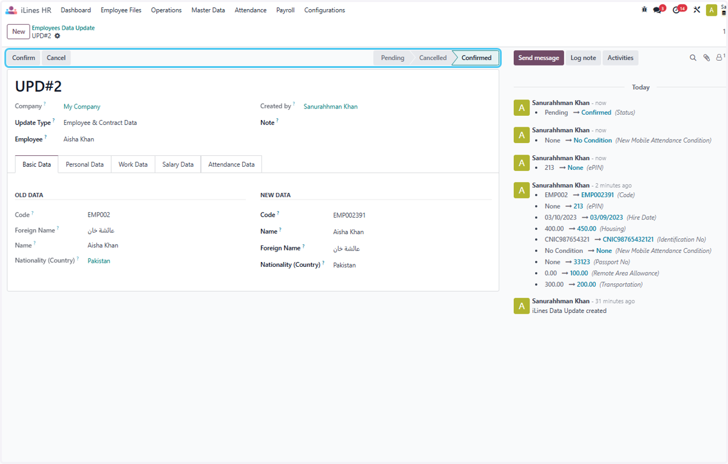
Task: Click the help question mark beside Company
Action: pos(45,104)
